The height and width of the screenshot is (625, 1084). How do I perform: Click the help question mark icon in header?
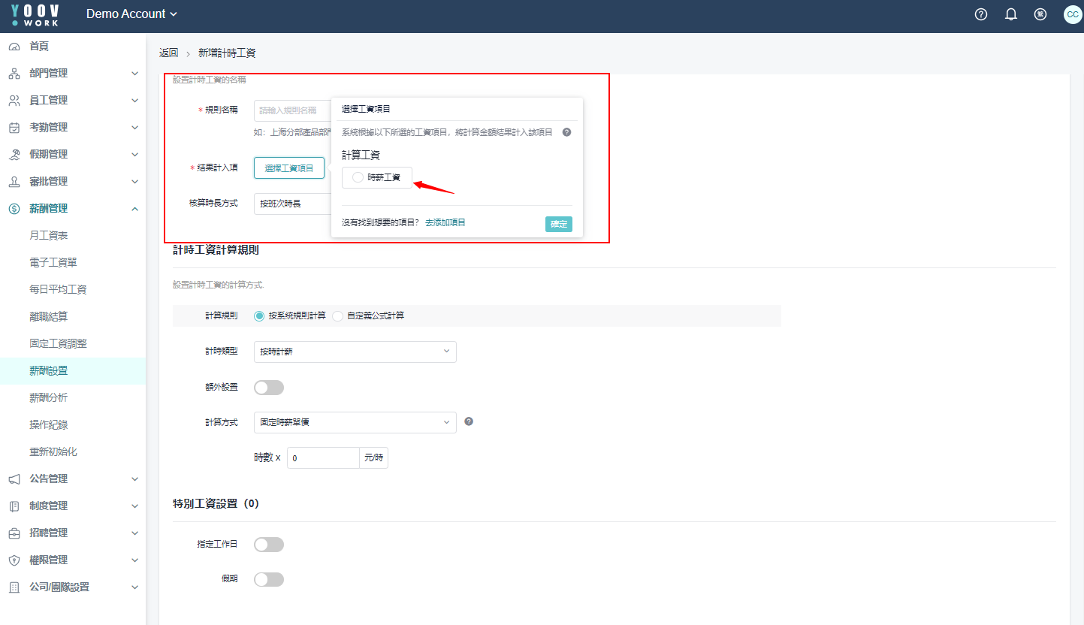[980, 14]
